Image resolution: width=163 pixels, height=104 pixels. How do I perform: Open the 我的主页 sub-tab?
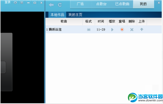pos(75,15)
